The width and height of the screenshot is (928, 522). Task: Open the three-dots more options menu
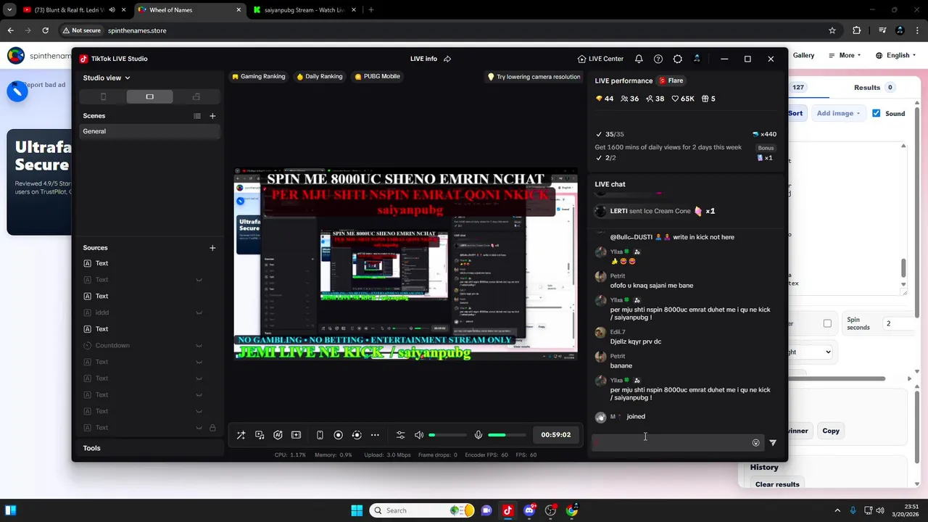point(375,435)
